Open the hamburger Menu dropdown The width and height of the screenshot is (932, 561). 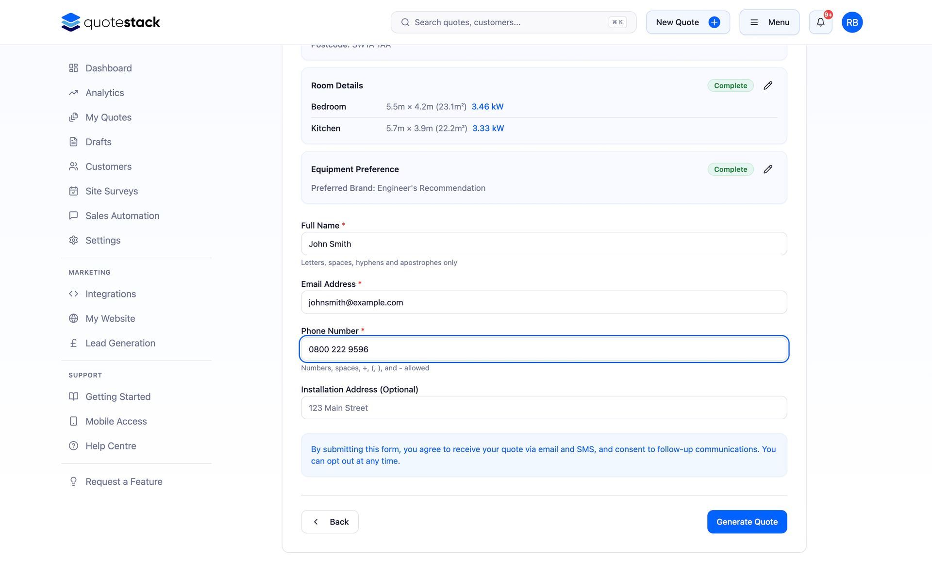769,22
